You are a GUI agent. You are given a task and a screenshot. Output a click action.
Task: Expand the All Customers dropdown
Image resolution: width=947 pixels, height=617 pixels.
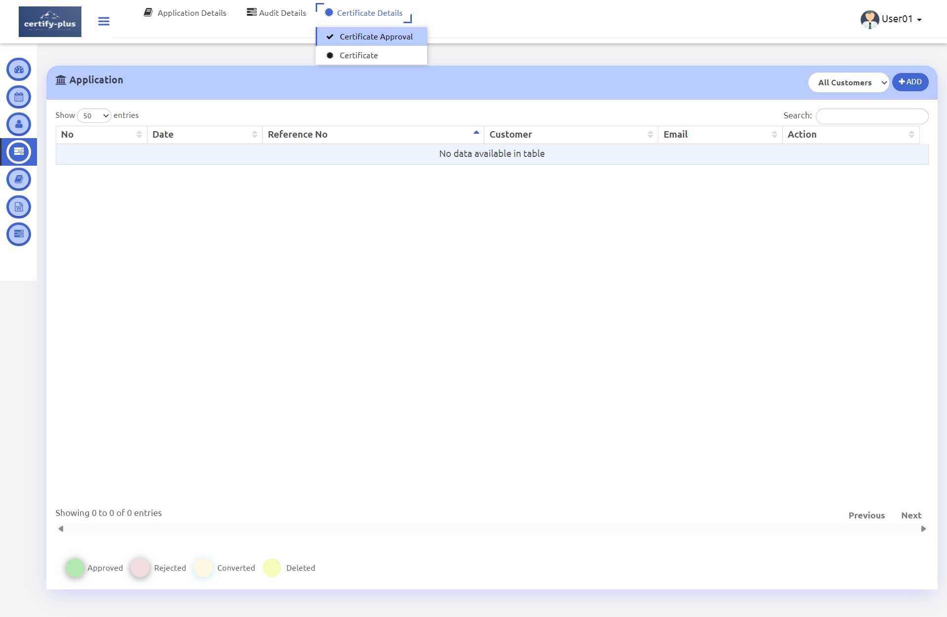(x=848, y=82)
